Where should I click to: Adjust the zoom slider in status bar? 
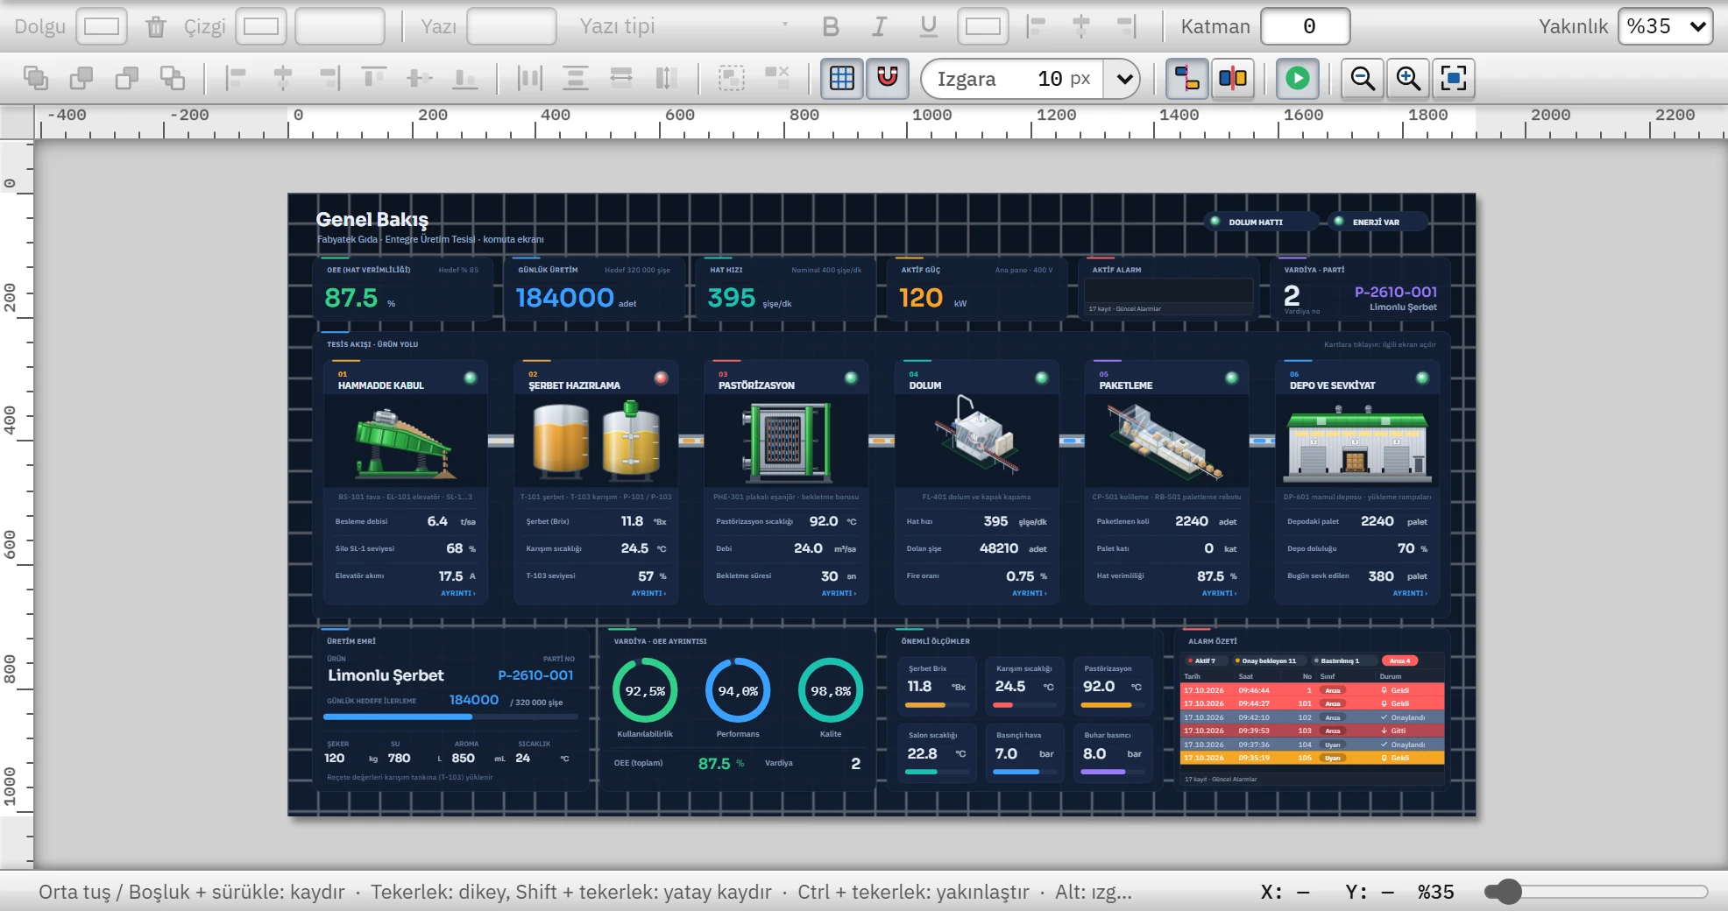tap(1597, 892)
